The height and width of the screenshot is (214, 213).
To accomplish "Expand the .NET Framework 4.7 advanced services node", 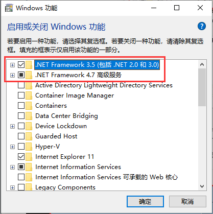I will 12,75.
